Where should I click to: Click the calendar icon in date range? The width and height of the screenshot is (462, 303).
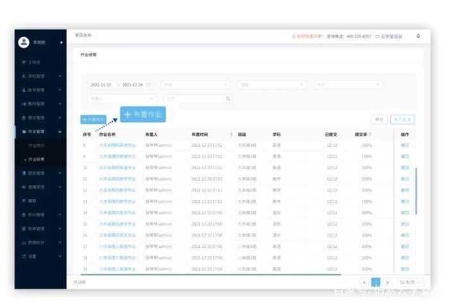click(x=148, y=85)
